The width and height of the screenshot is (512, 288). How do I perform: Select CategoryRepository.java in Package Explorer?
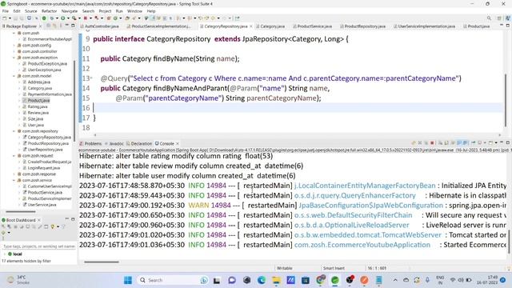point(49,137)
